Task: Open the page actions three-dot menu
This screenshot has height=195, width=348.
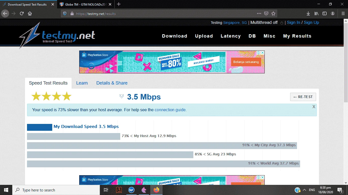Action: coord(259,13)
